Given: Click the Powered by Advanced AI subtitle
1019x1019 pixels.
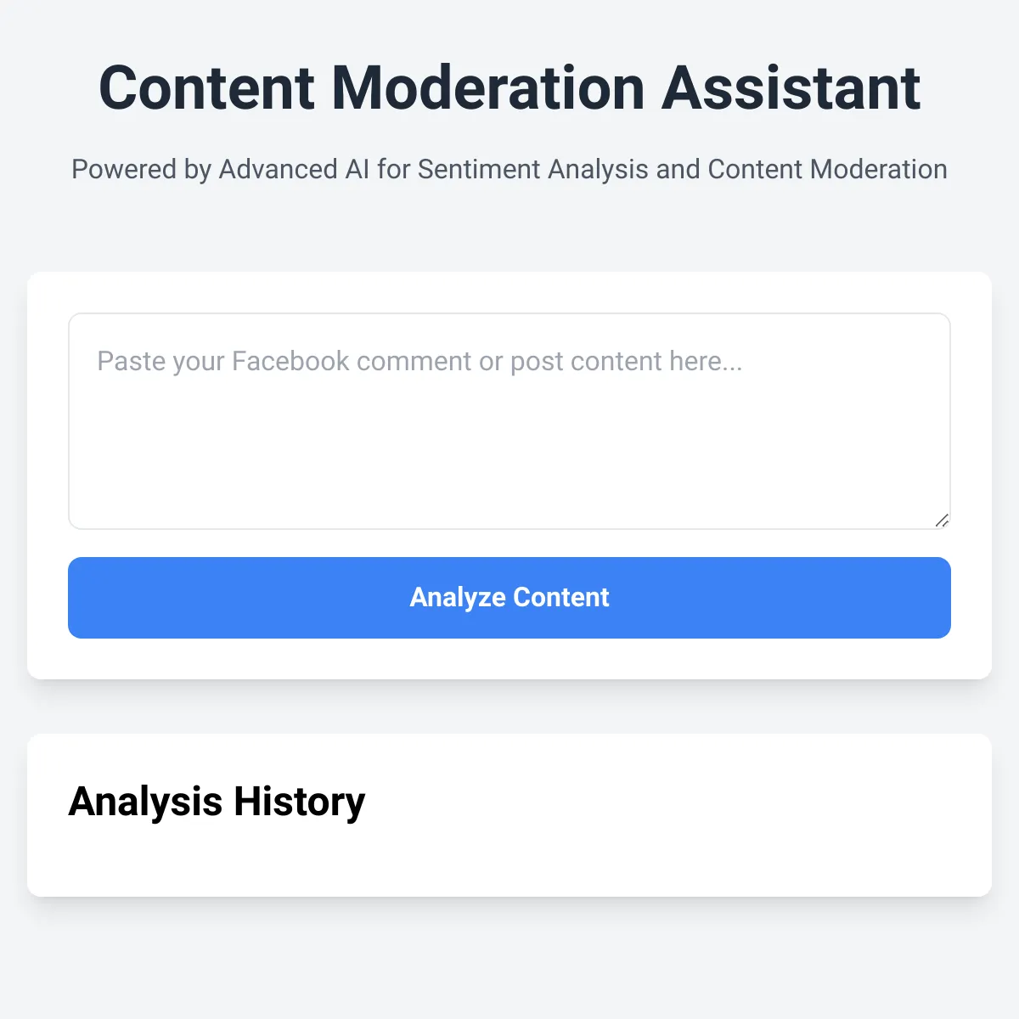Looking at the screenshot, I should (x=509, y=170).
